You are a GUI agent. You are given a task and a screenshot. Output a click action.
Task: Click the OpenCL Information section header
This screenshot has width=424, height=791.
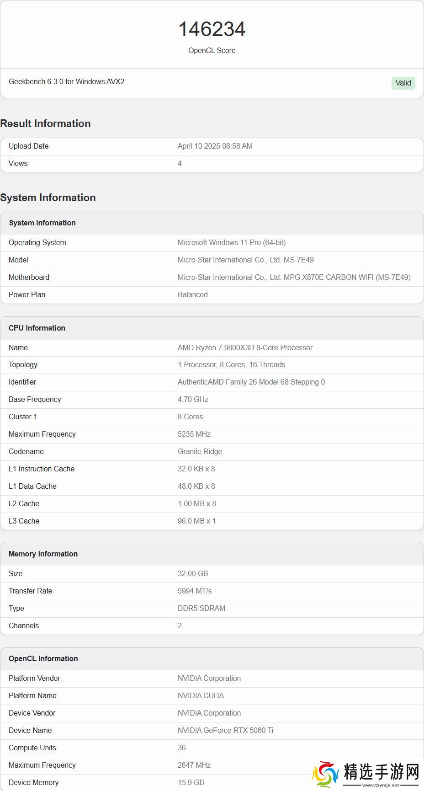[43, 658]
